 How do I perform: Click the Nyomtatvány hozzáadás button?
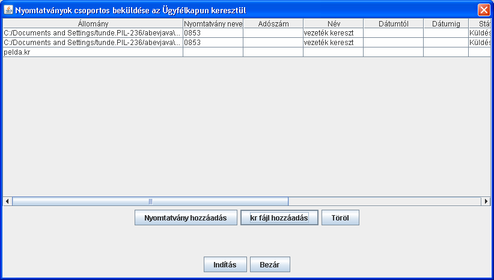[186, 218]
